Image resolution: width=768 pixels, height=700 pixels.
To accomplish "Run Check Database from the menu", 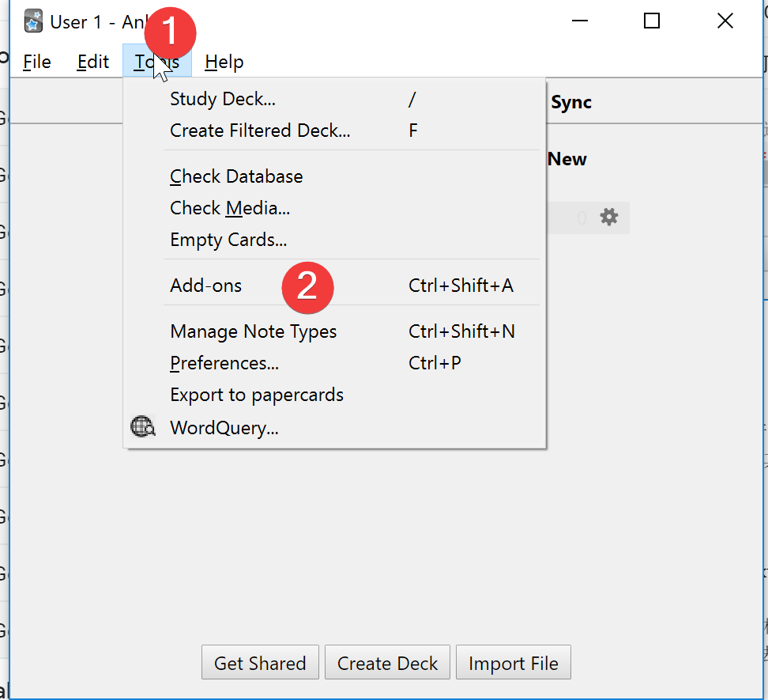I will click(334, 176).
